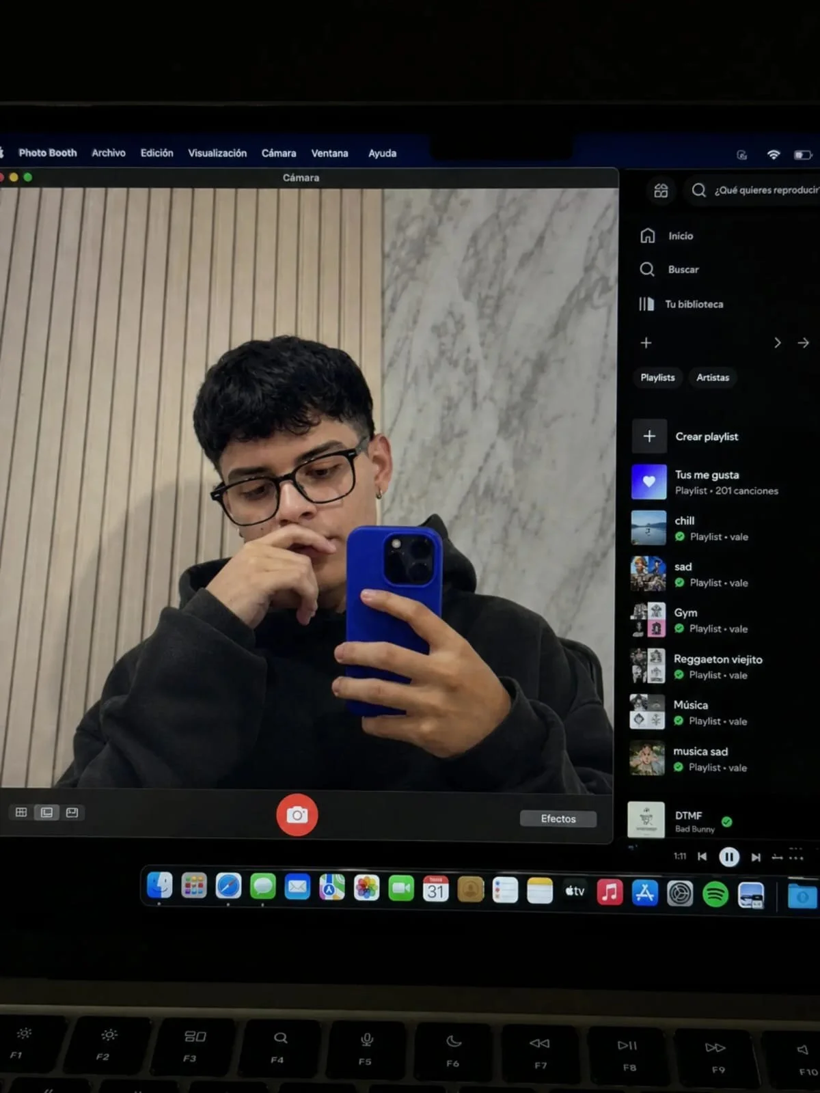Open Contacts from the dock

(470, 889)
